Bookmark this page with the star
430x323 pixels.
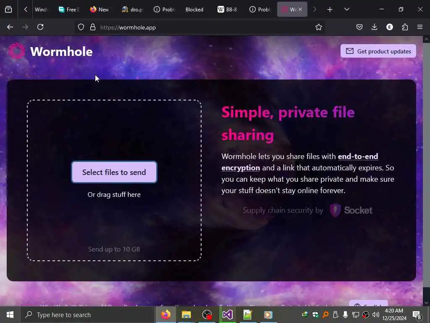click(318, 27)
